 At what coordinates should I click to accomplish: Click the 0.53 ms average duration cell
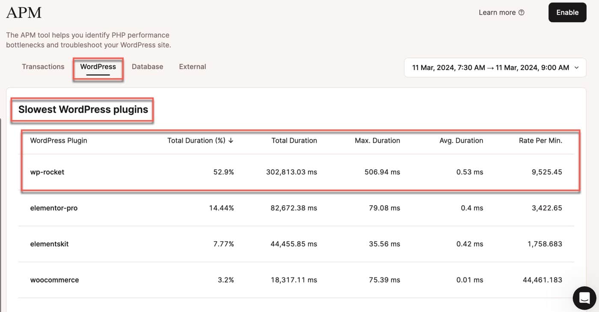(x=469, y=172)
